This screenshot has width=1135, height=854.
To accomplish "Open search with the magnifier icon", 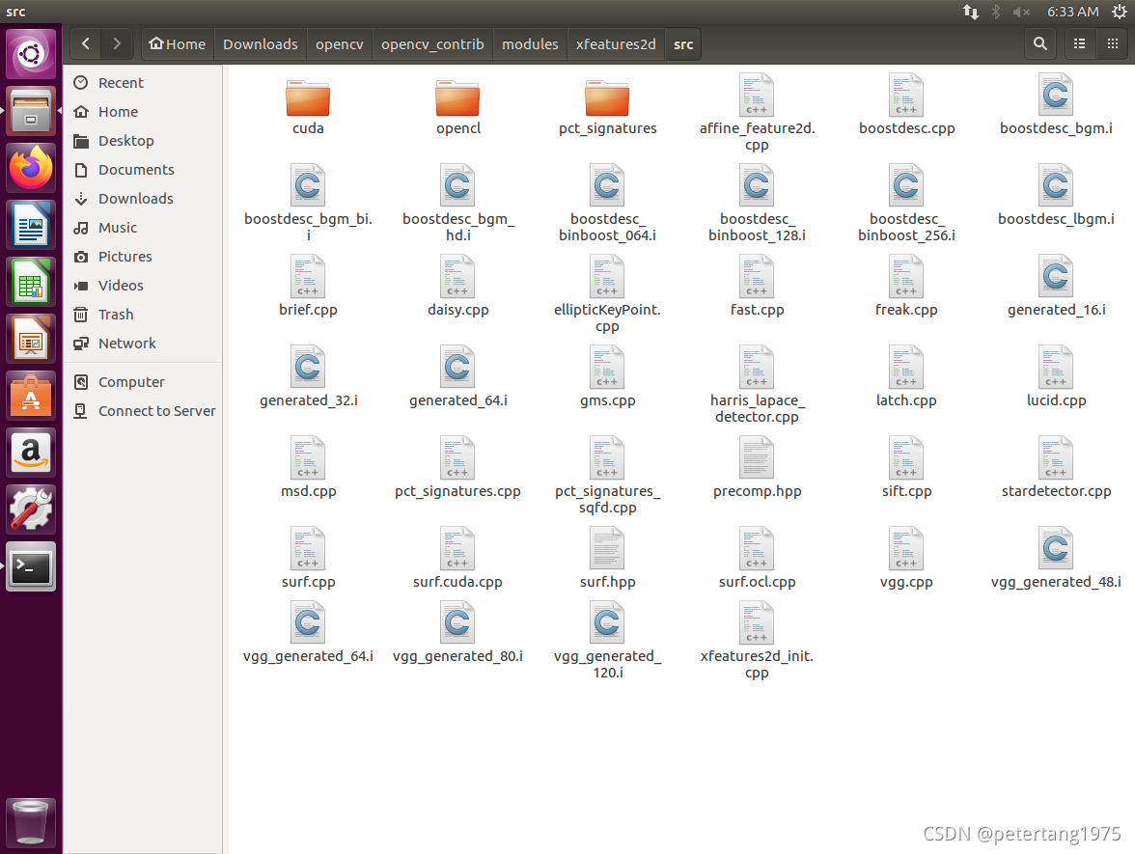I will (x=1040, y=44).
